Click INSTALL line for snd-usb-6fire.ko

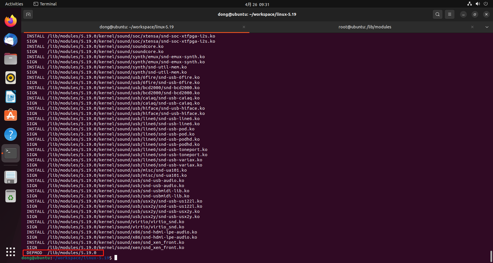coord(113,77)
